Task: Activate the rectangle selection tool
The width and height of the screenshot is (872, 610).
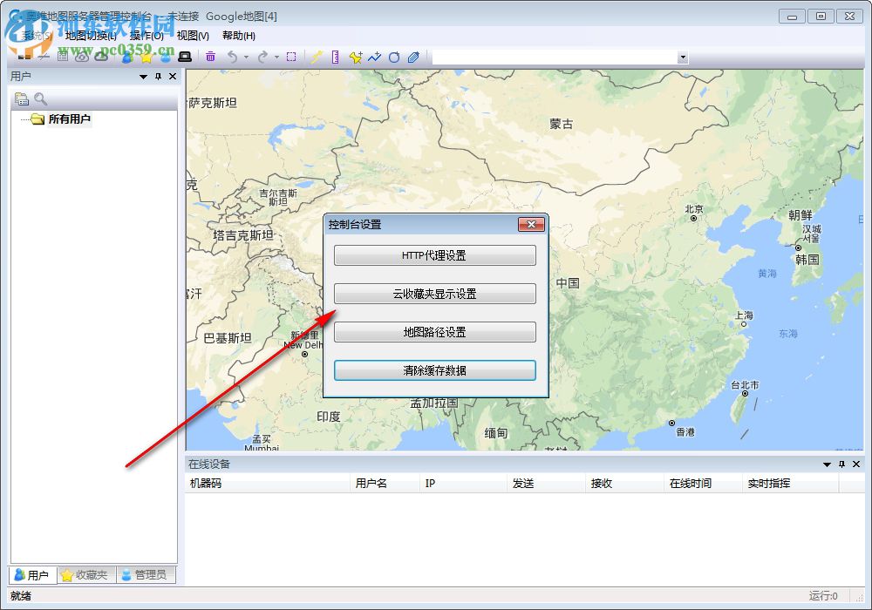Action: point(293,56)
